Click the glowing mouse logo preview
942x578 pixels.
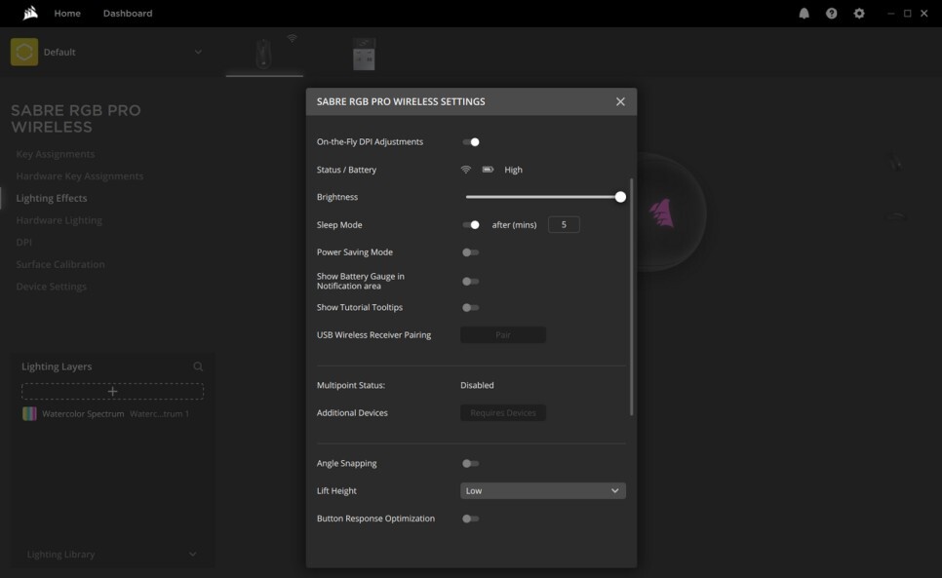[661, 213]
